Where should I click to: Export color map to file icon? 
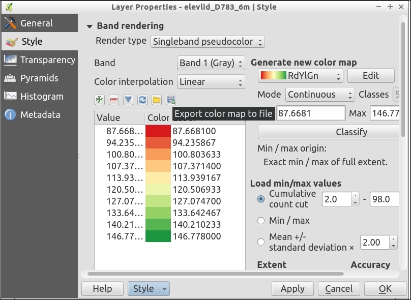(x=171, y=100)
